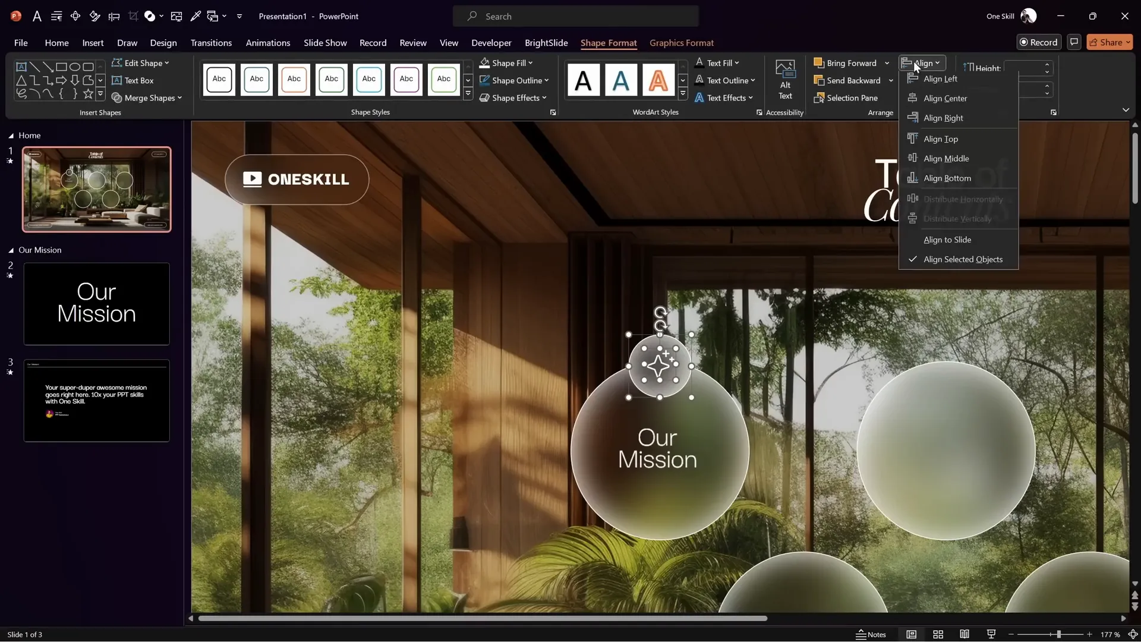Select slide 1 thumbnail
Image resolution: width=1141 pixels, height=642 pixels.
coord(97,190)
